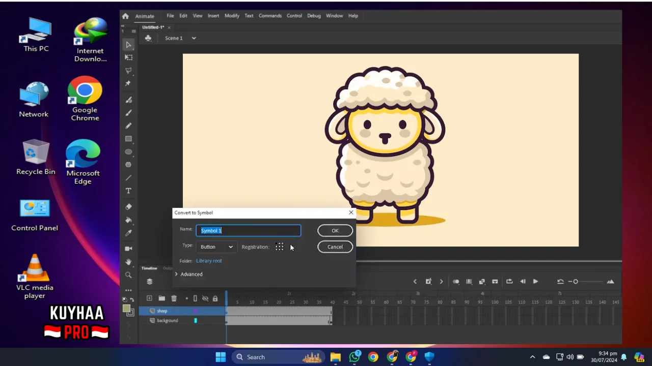Toggle loop playback in timeline
Screen dimensions: 652x366
coord(509,281)
